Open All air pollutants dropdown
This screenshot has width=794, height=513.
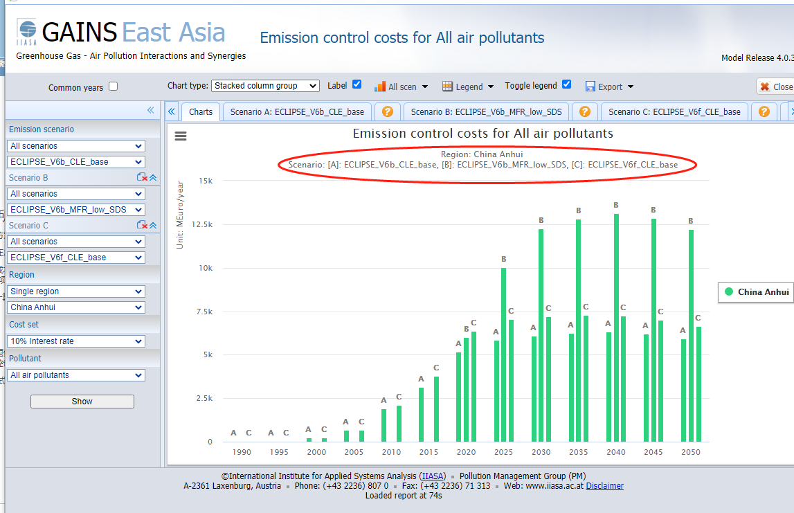(x=76, y=375)
